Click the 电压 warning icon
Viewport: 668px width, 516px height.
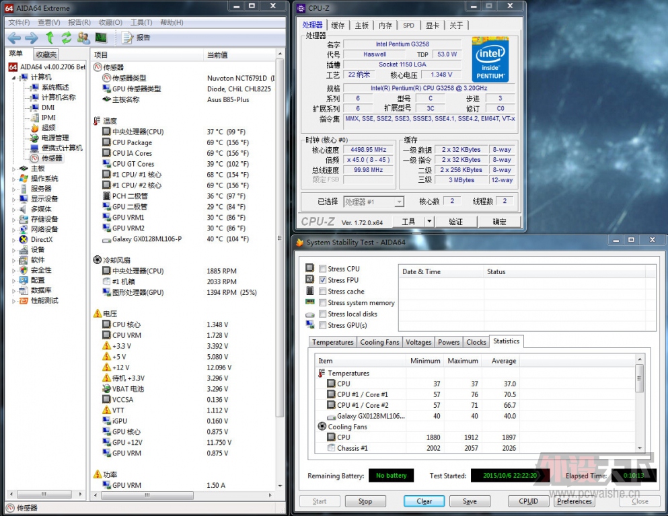click(98, 314)
